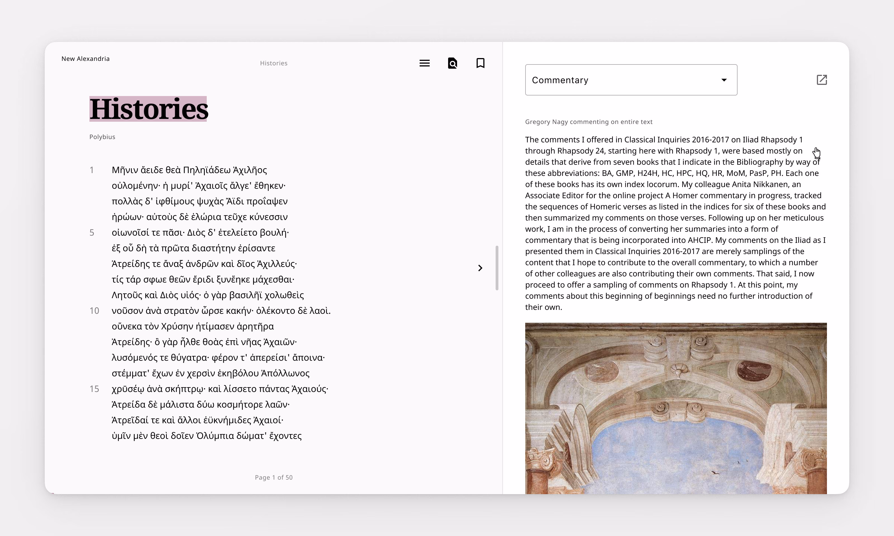Image resolution: width=894 pixels, height=536 pixels.
Task: Click the first Greek verse line
Action: click(x=189, y=170)
